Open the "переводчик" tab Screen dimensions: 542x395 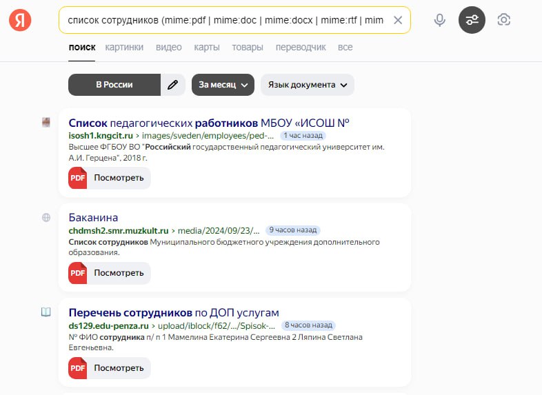[301, 48]
